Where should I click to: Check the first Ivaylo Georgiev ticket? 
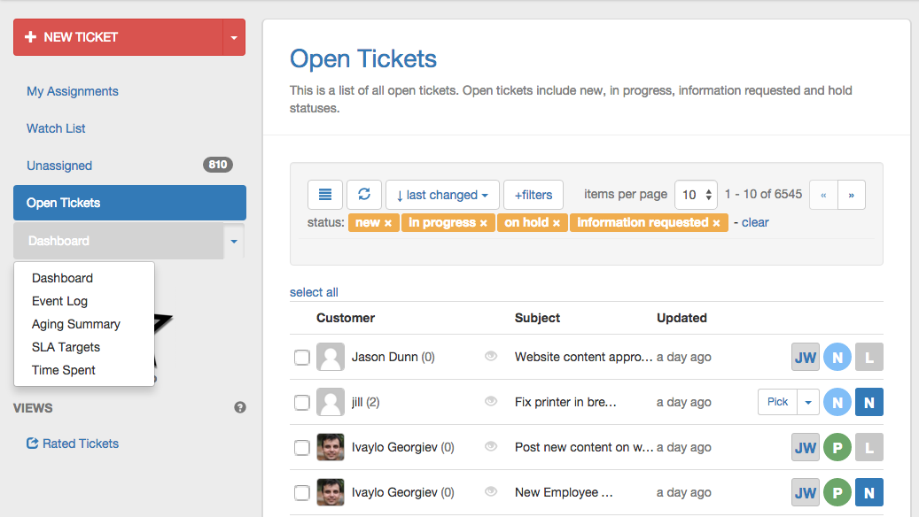(x=302, y=448)
